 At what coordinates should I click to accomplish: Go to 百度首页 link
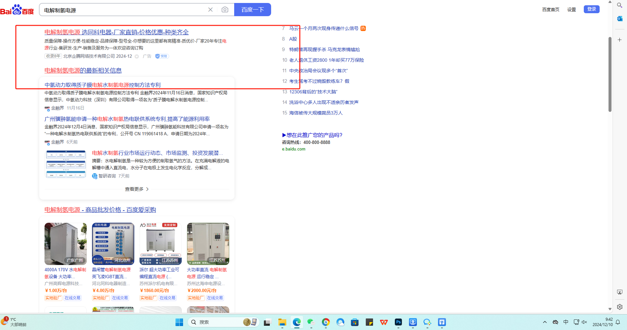point(550,10)
